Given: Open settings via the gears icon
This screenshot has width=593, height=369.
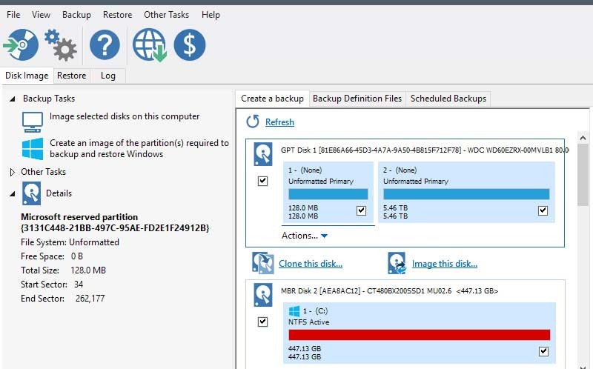Looking at the screenshot, I should click(x=60, y=46).
